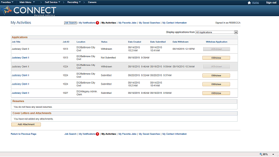Viewport: 279px width, 157px height.
Task: Open My Notifications in bottom navigation
Action: [x=87, y=134]
